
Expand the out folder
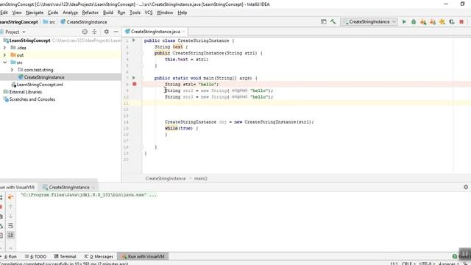click(x=4, y=55)
